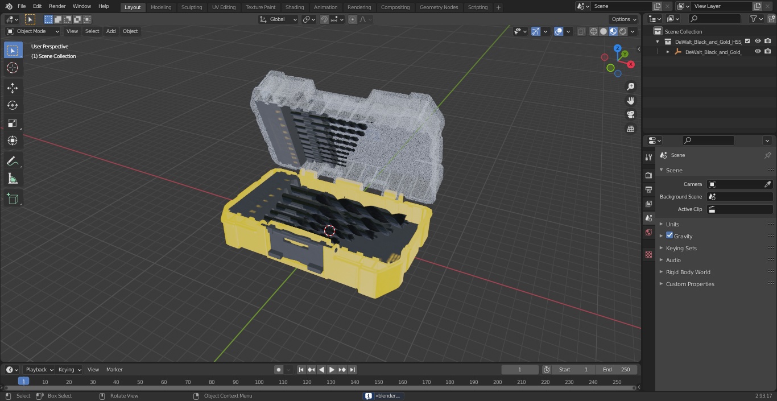Select the Cursor tool in the toolbar
Screen dimensions: 777x401
(x=13, y=68)
